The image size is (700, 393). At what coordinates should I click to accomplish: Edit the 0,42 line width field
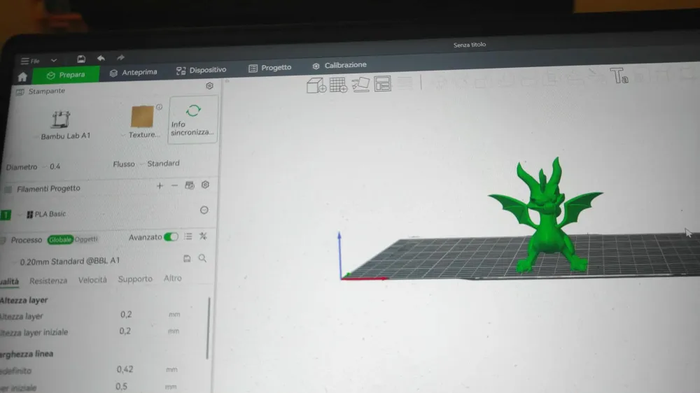coord(125,370)
